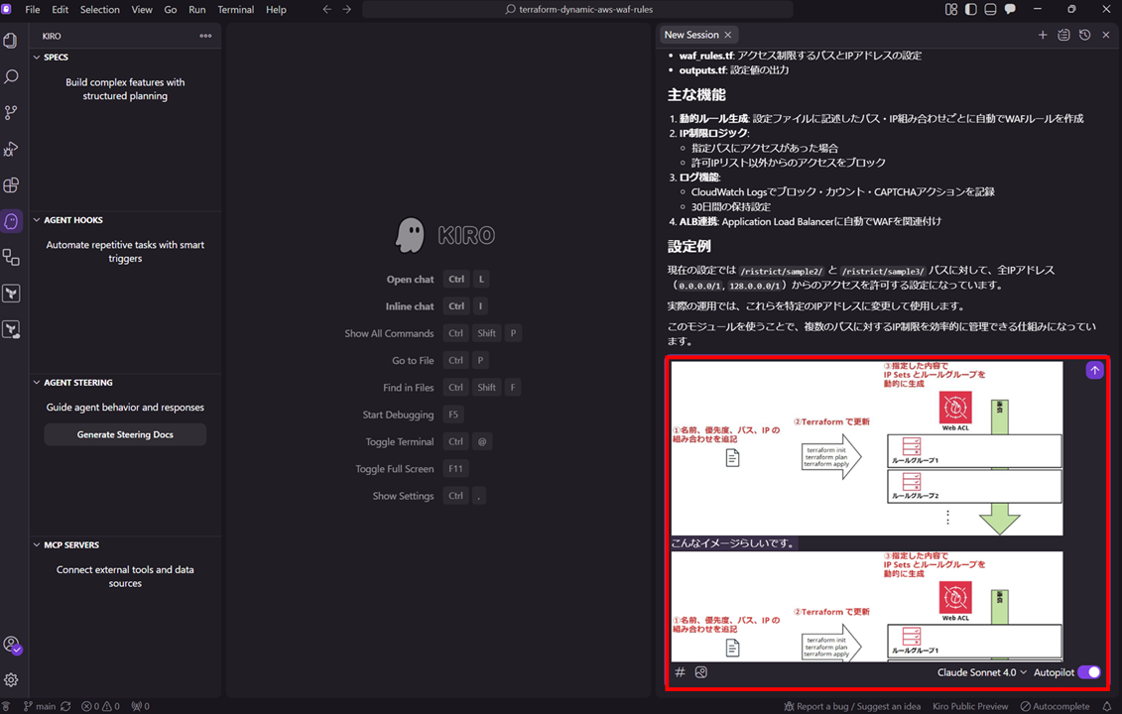Open the Claude Sonnet 4.0 model dropdown
Viewport: 1122px width, 714px height.
(982, 671)
